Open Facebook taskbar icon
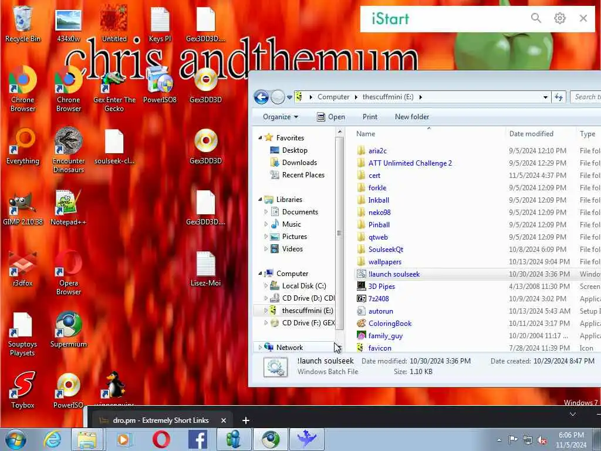601x451 pixels. pos(198,439)
